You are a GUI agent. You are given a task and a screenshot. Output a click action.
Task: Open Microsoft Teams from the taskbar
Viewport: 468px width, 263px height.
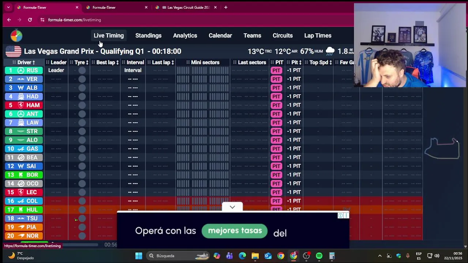(x=230, y=256)
